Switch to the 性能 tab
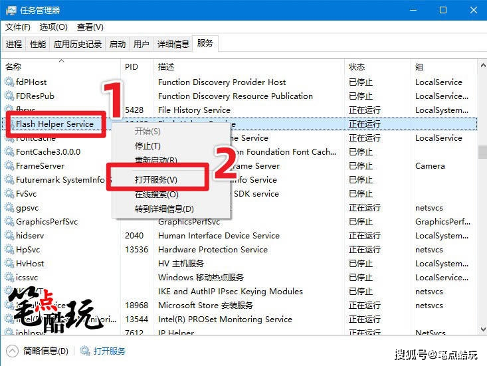Viewport: 487px width, 366px height. click(x=38, y=44)
